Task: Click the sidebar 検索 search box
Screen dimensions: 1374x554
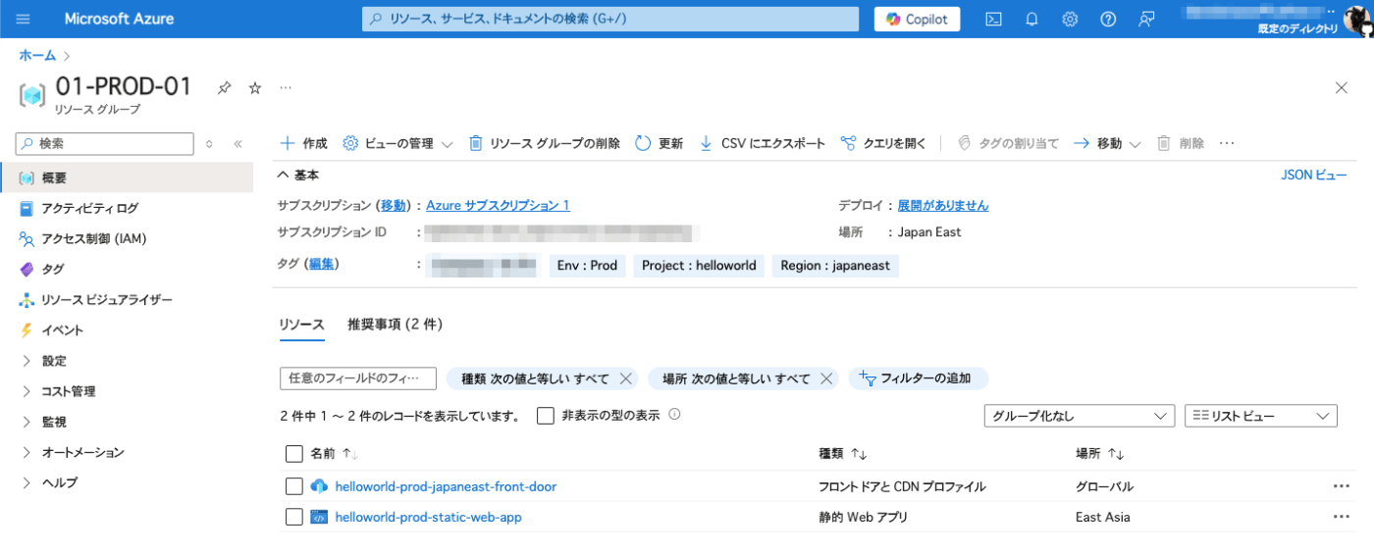Action: click(x=105, y=143)
